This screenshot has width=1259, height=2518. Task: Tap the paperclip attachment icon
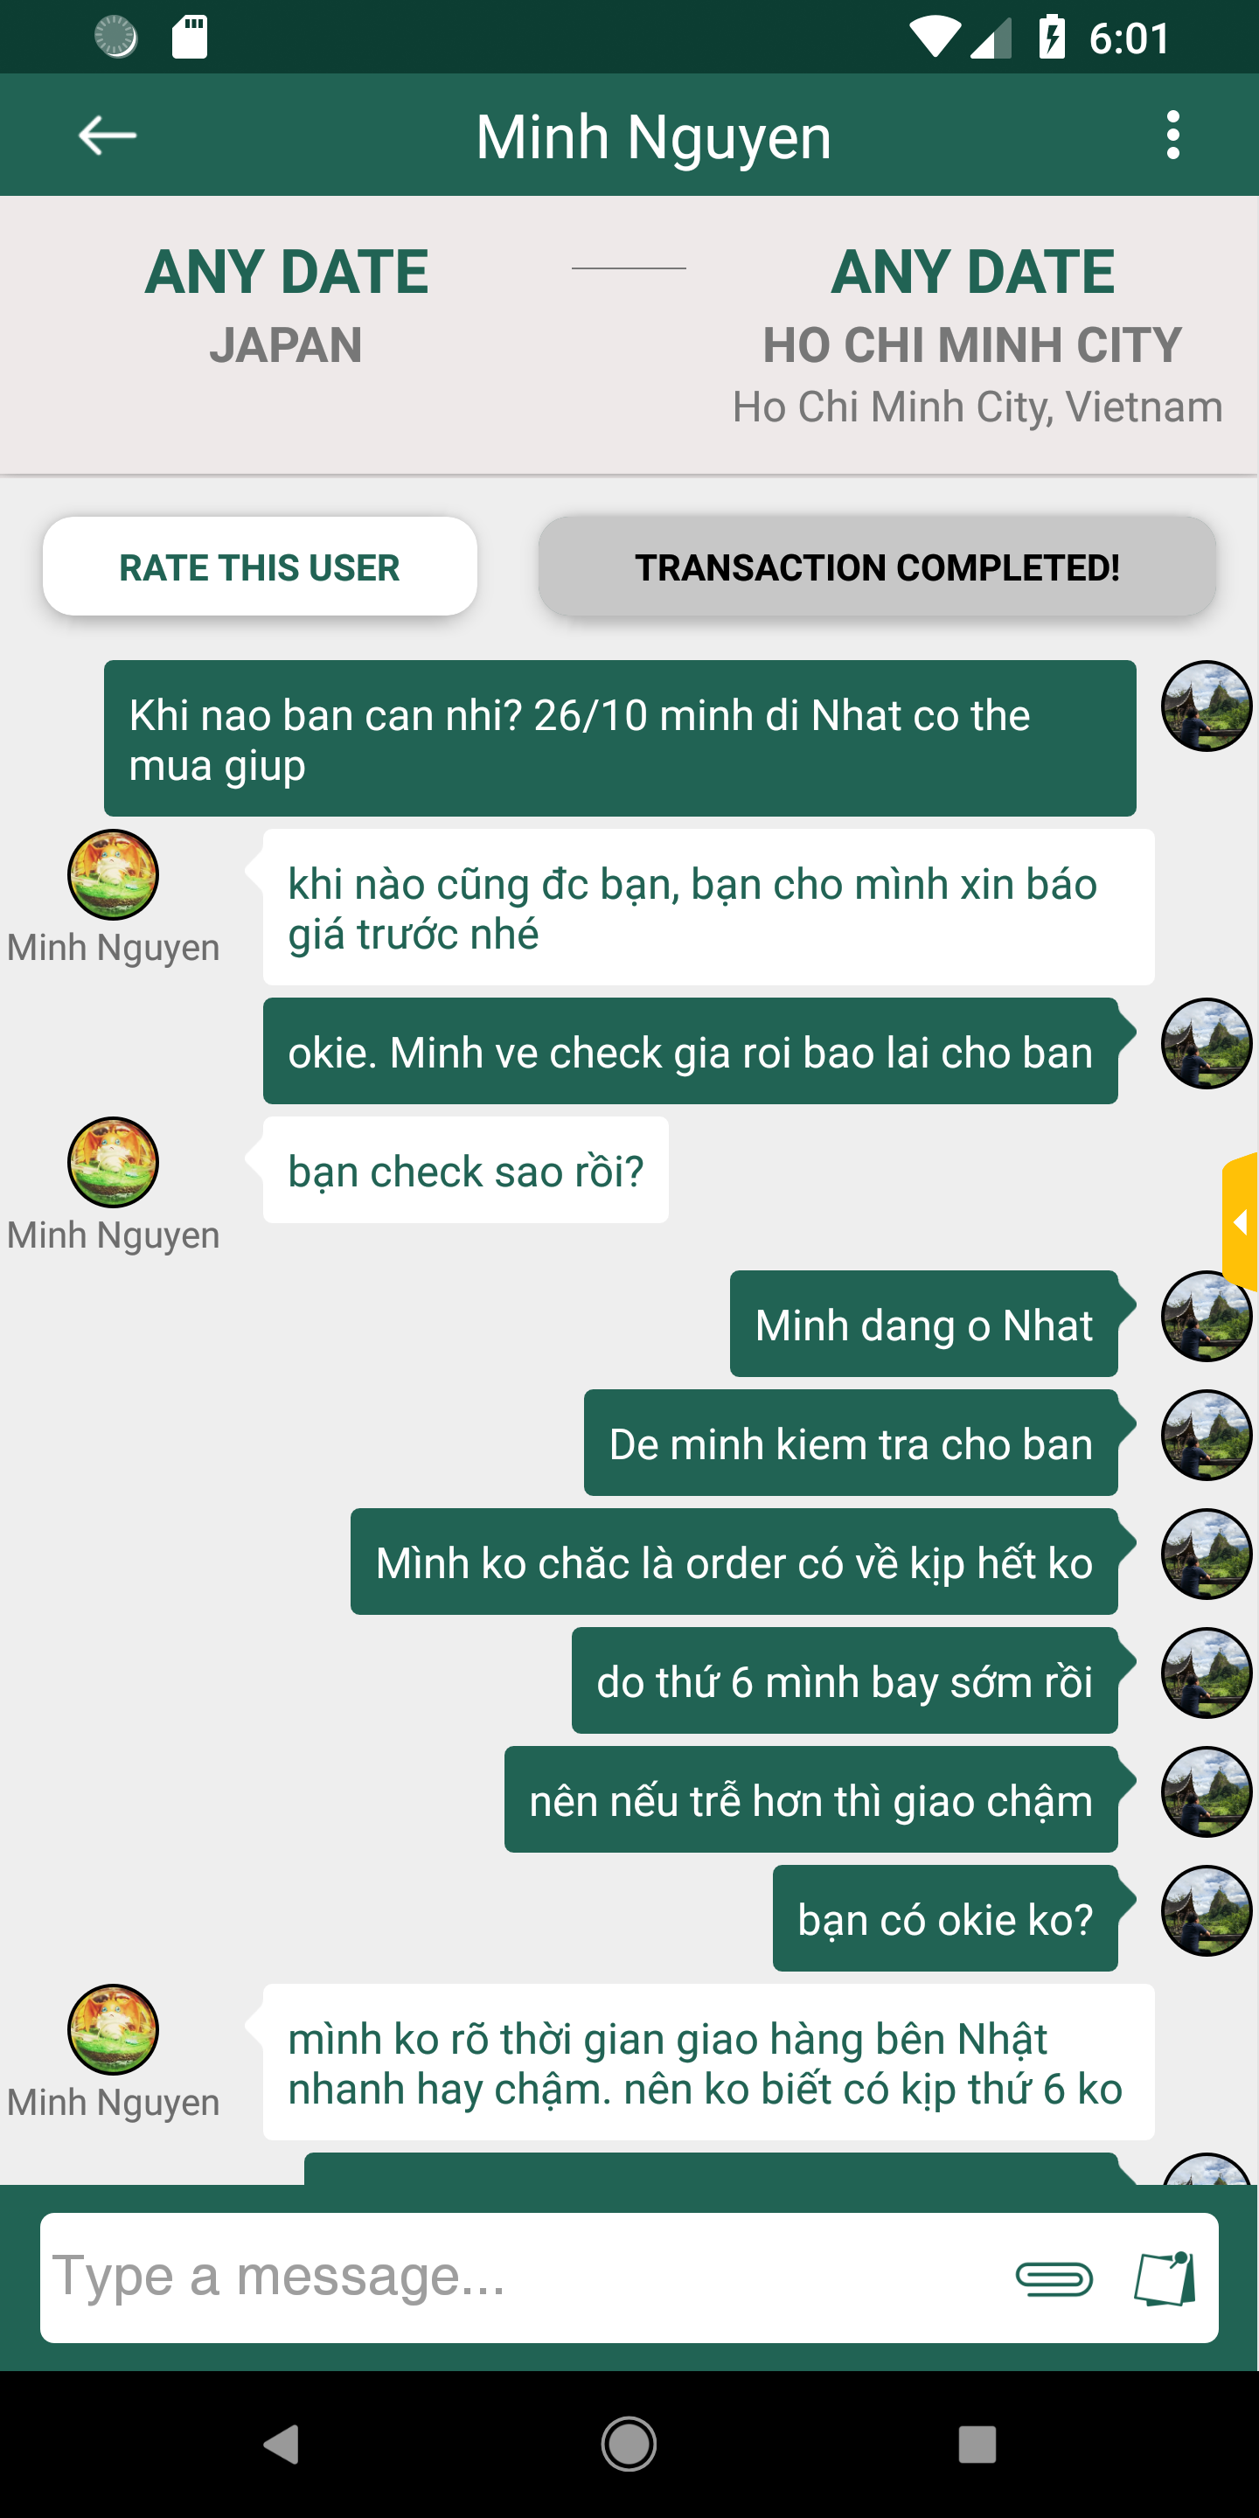(x=1054, y=2278)
